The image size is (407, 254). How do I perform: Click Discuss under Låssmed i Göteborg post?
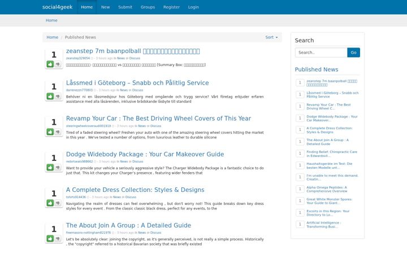[x=137, y=90]
